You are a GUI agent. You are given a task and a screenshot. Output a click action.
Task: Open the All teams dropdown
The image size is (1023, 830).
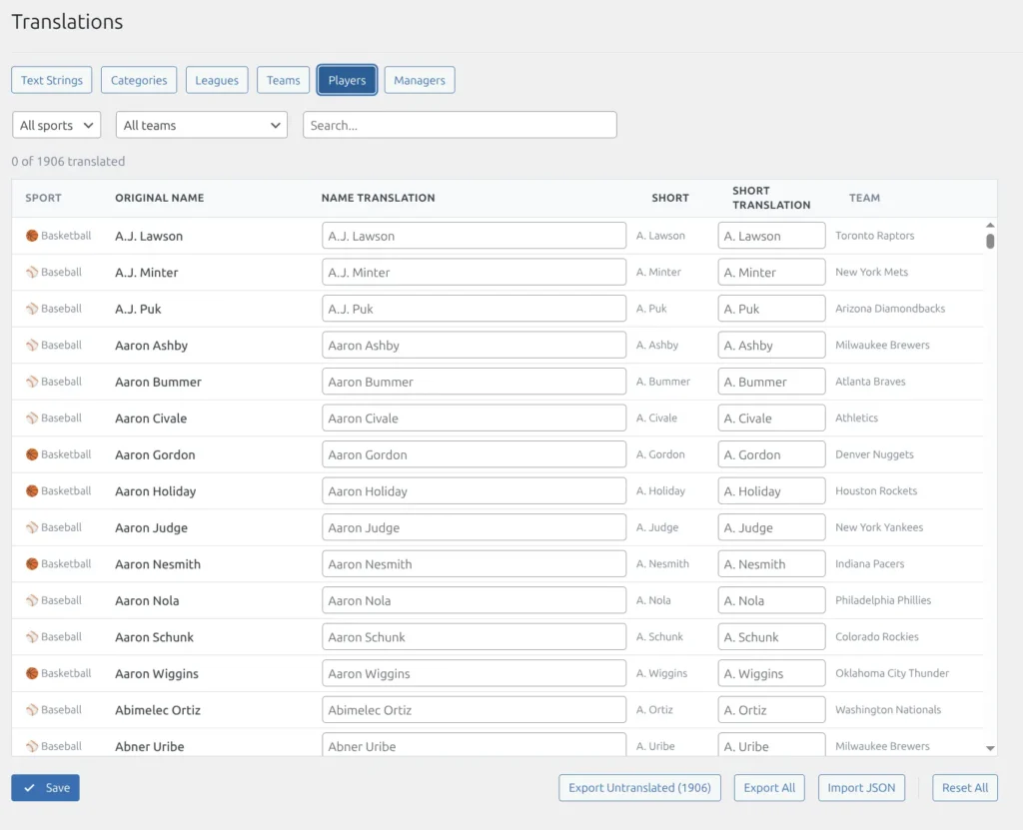click(x=202, y=125)
